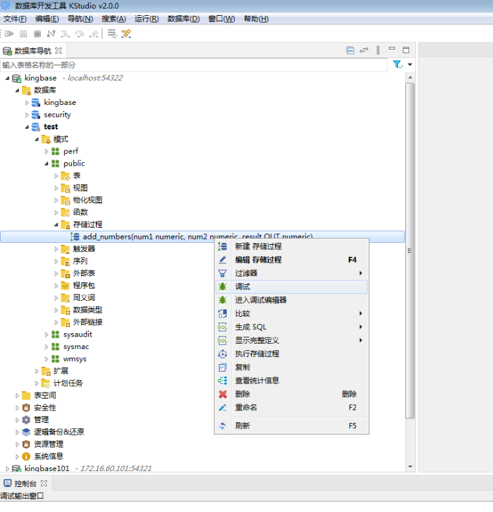Choose 复制 from context menu

coord(291,367)
